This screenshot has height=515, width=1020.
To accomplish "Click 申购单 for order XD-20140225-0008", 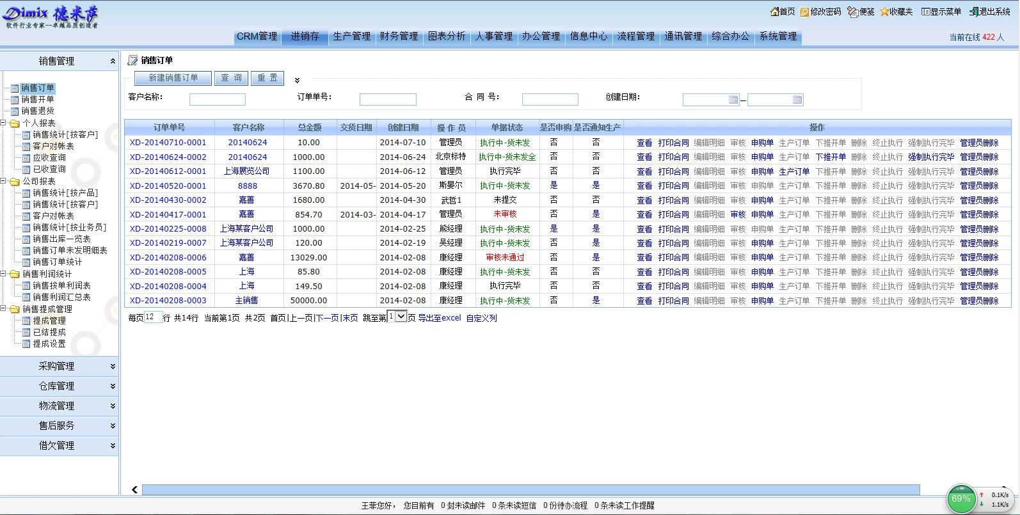I will (x=762, y=229).
